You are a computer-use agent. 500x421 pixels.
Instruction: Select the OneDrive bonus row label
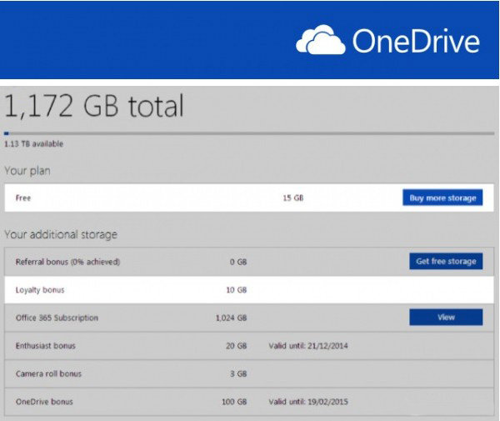click(x=44, y=402)
